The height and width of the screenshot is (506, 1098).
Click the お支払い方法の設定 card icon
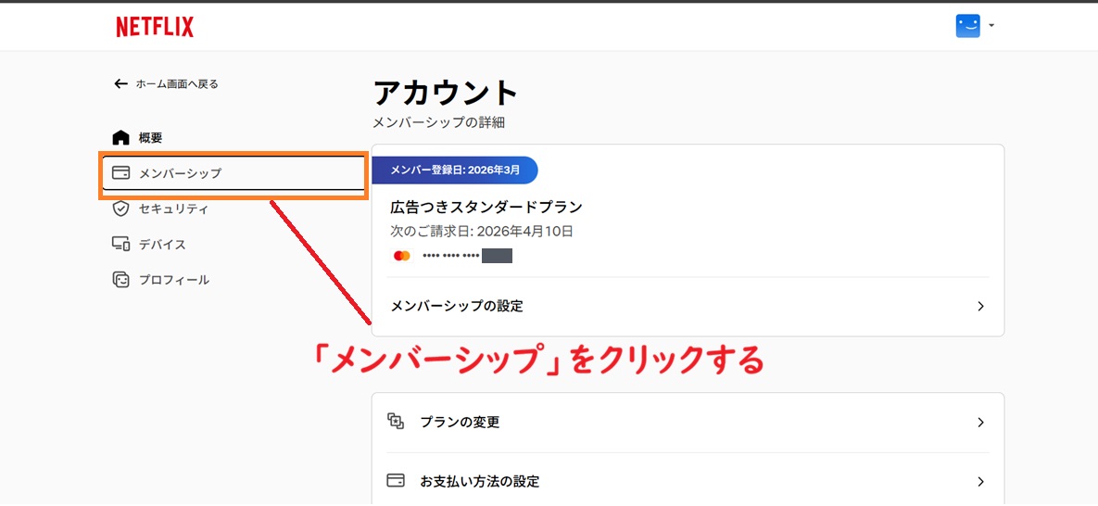coord(396,481)
